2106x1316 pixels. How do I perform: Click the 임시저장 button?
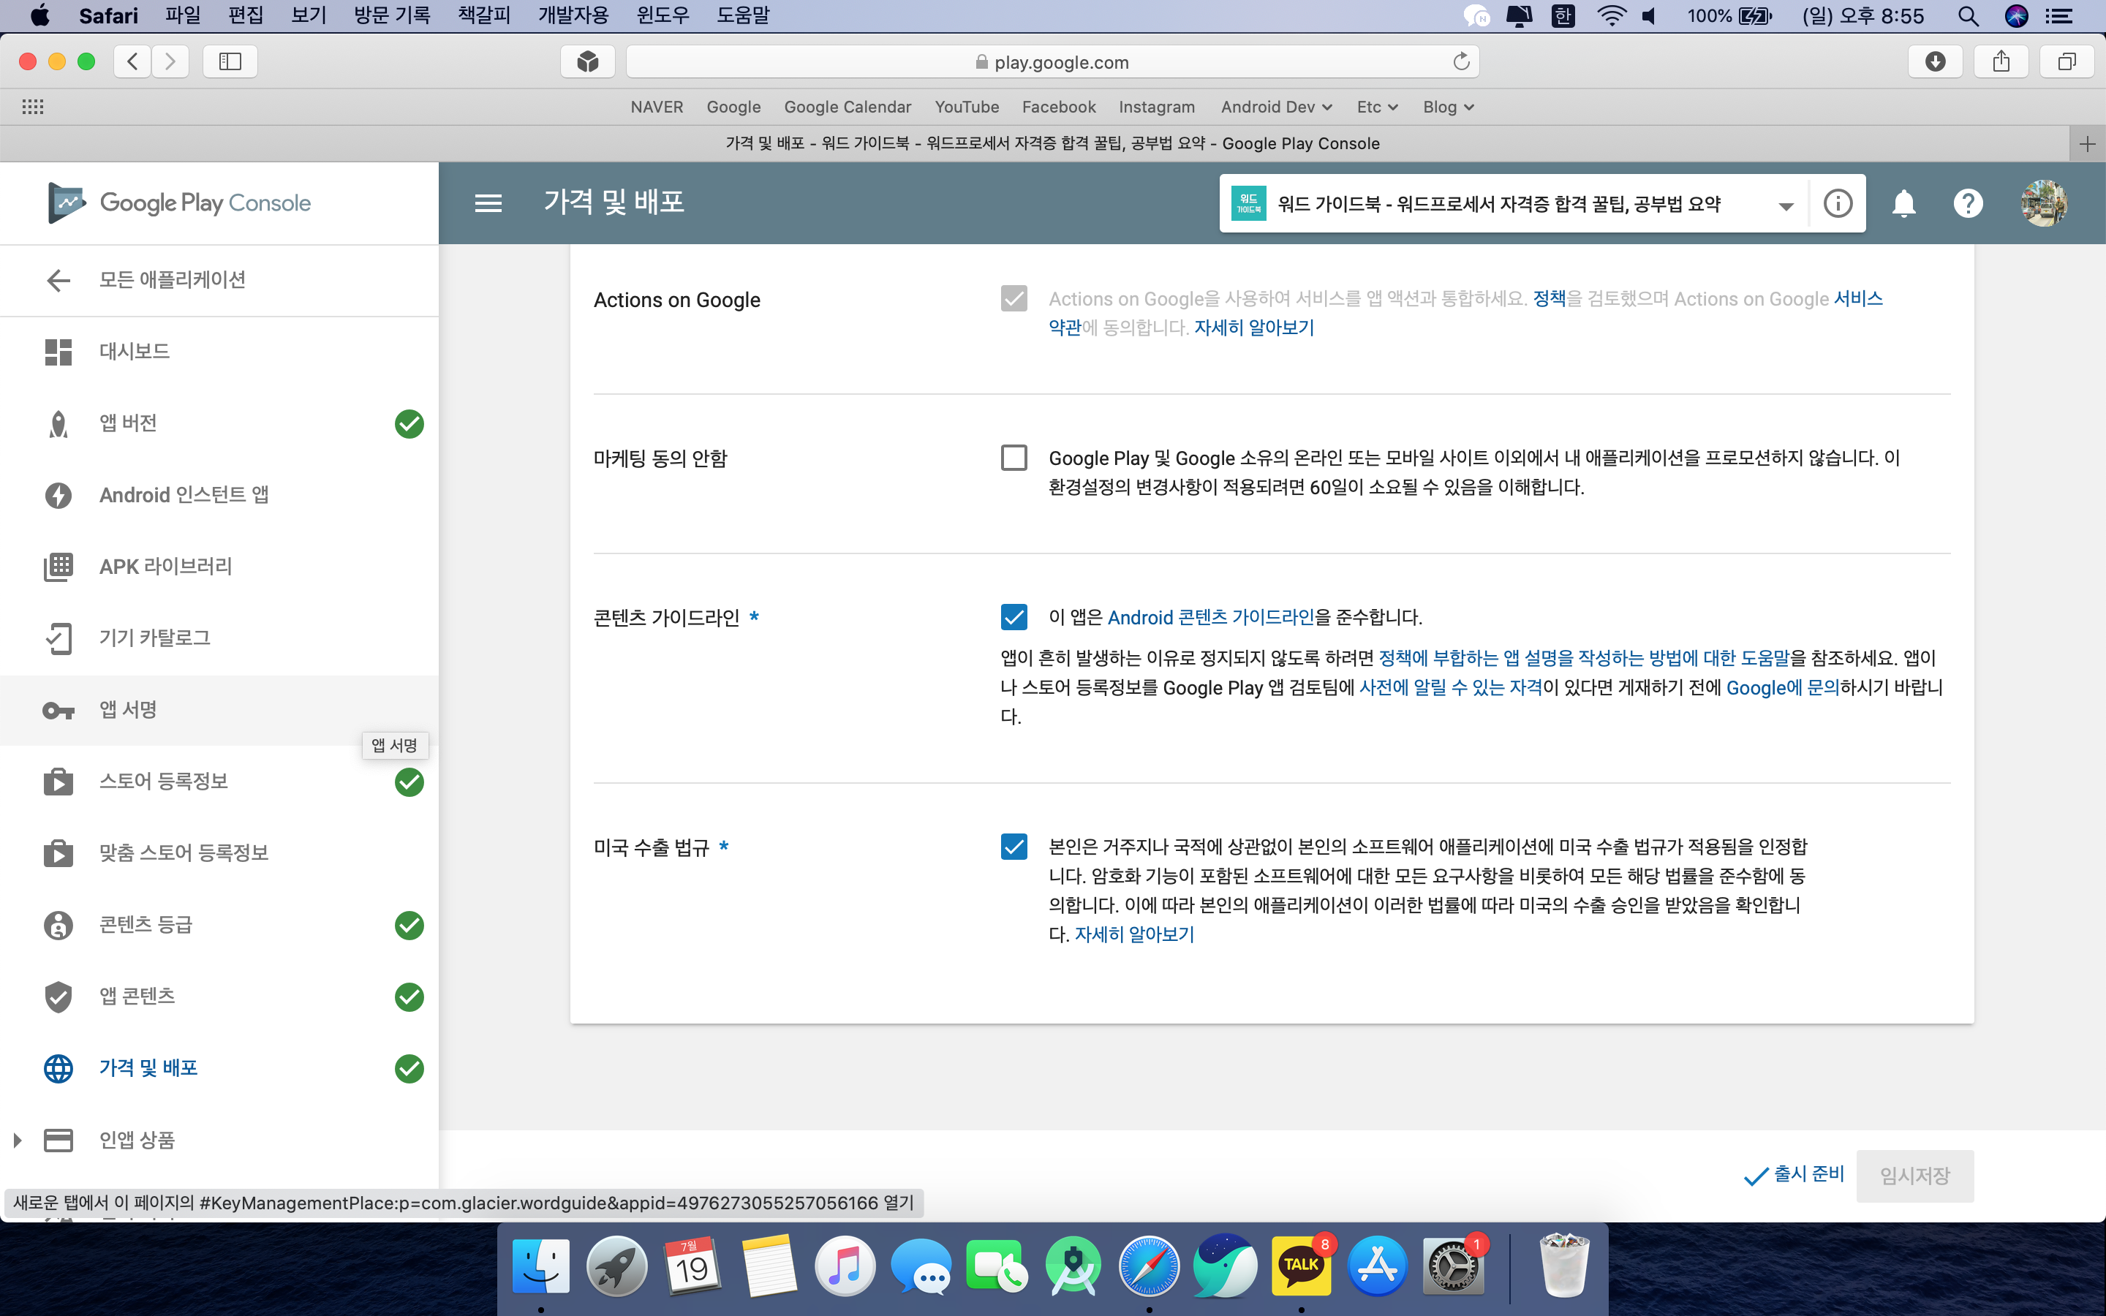tap(1914, 1176)
